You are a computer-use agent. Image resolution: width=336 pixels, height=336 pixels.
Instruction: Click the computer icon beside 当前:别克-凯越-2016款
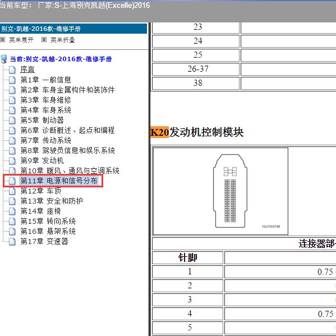point(4,59)
